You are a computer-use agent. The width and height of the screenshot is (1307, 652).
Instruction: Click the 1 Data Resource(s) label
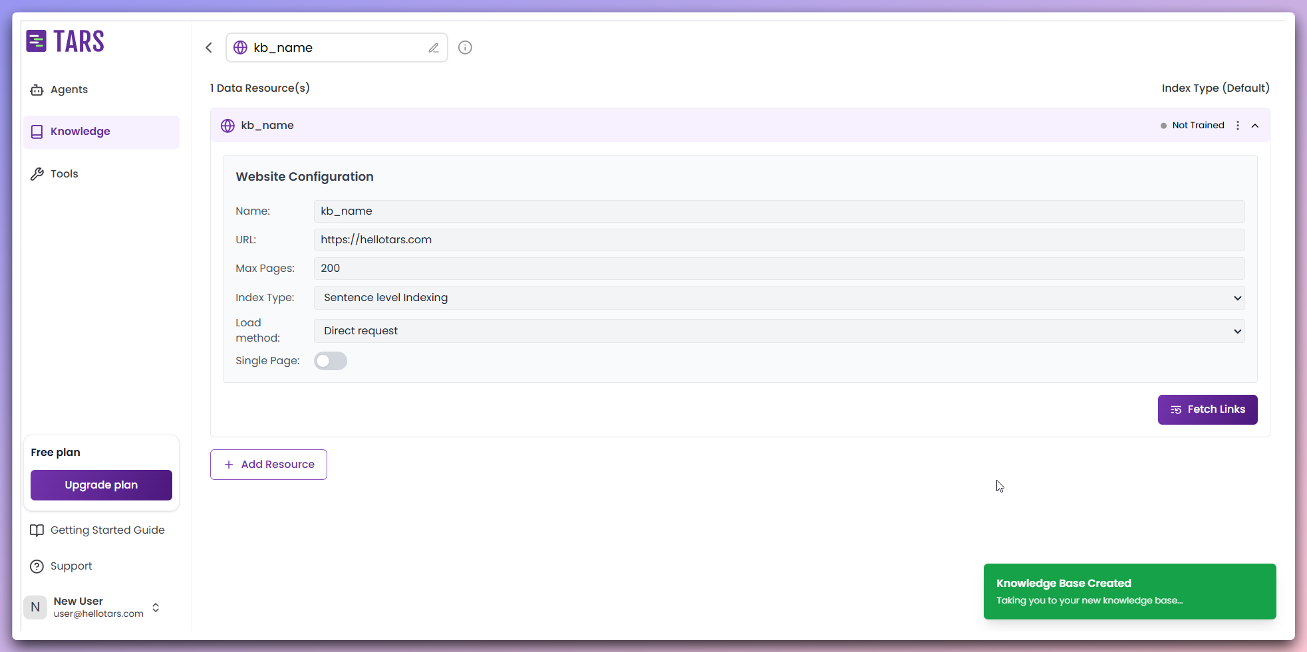click(x=260, y=88)
